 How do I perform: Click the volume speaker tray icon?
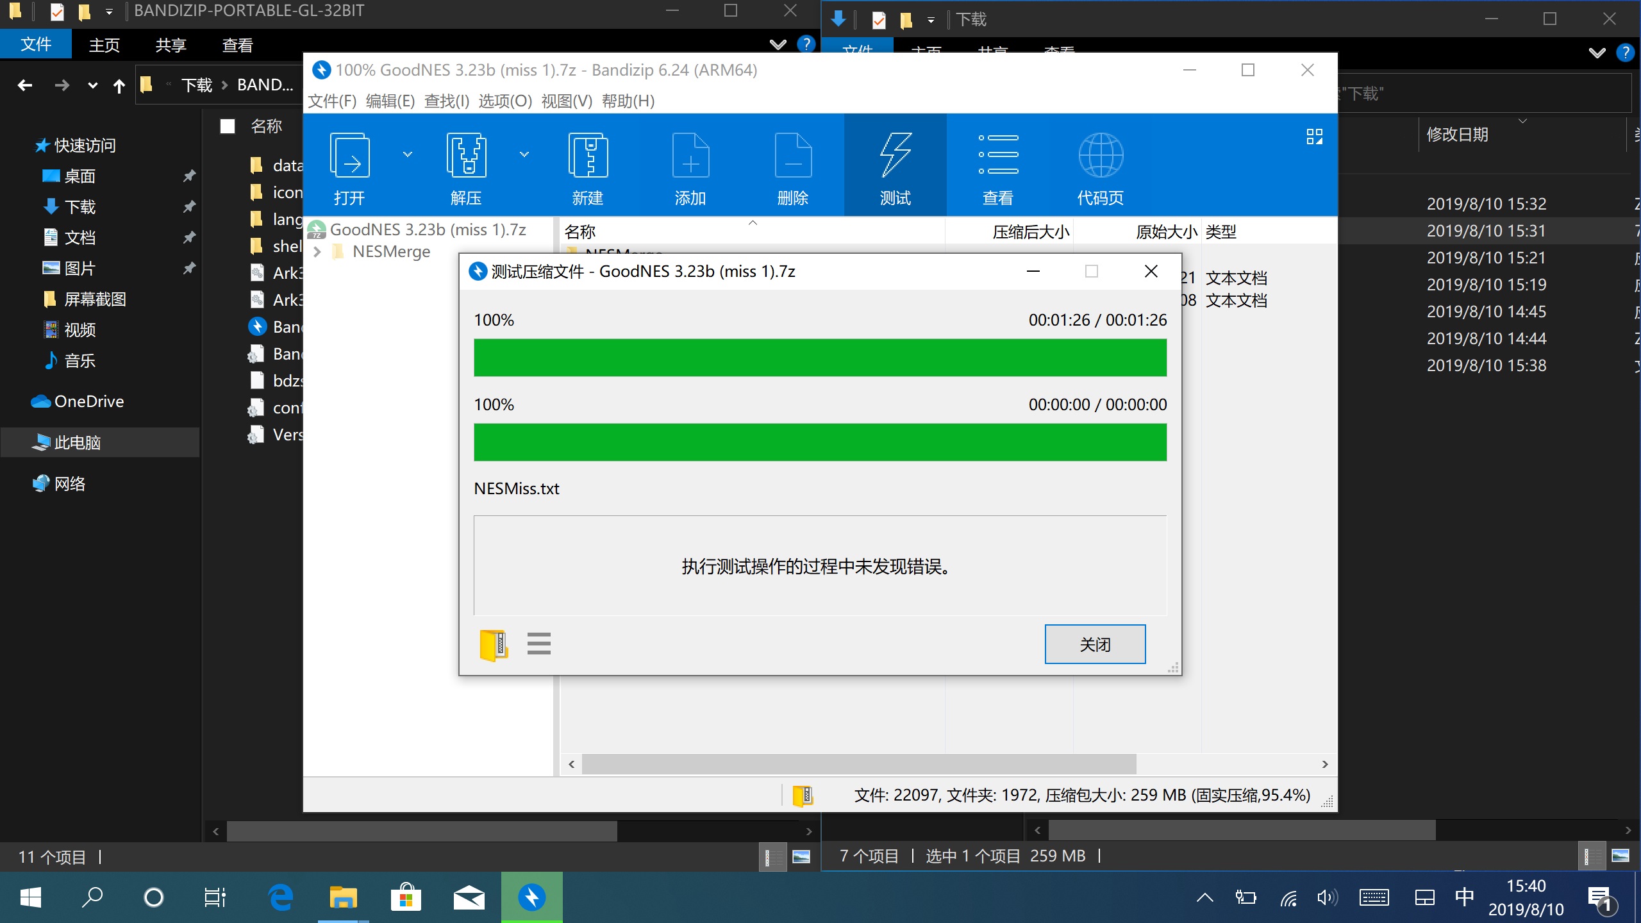[x=1327, y=898]
